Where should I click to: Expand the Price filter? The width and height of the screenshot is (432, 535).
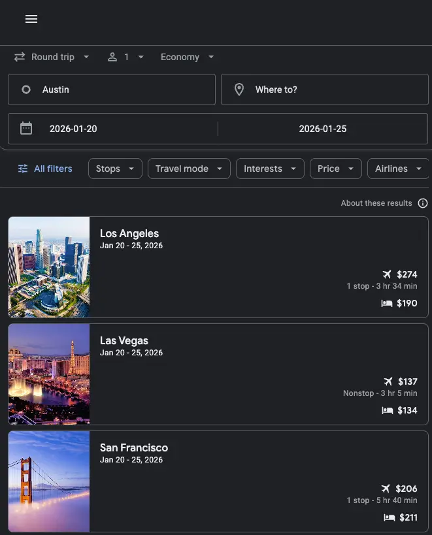[336, 169]
